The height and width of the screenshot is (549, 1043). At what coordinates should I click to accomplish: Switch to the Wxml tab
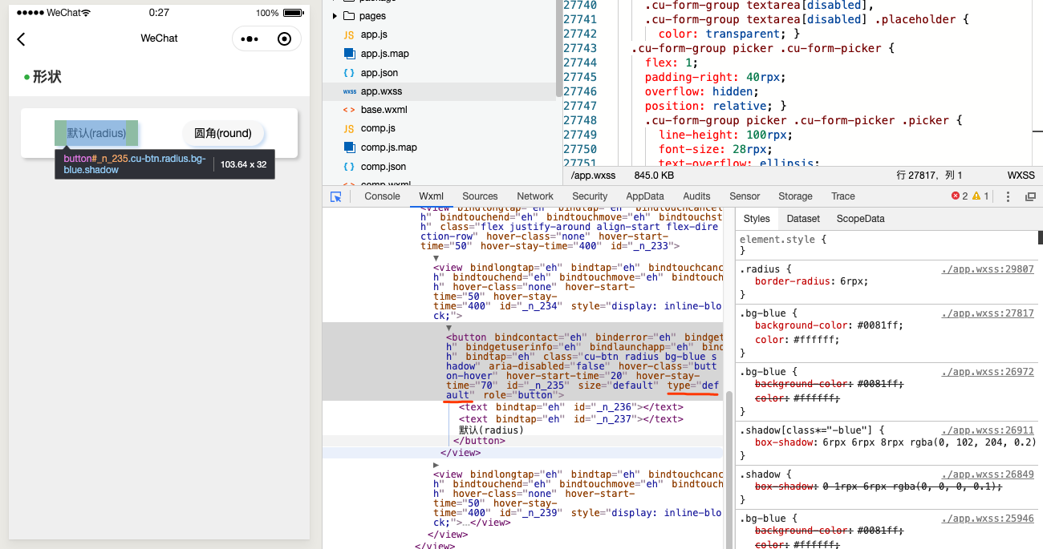[431, 196]
